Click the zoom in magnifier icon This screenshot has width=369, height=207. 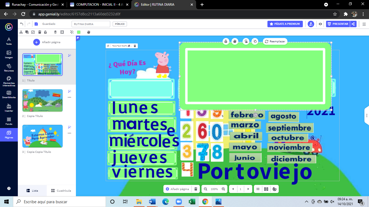tap(223, 189)
